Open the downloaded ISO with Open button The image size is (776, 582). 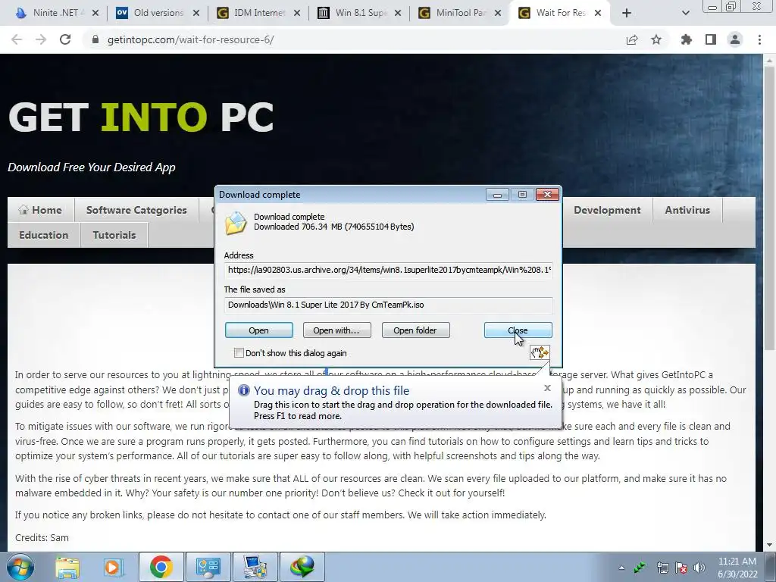point(259,330)
